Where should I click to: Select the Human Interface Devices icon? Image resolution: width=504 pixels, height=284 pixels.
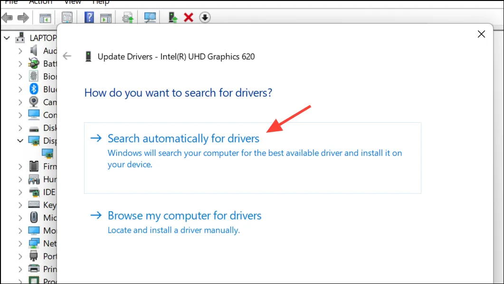(34, 179)
